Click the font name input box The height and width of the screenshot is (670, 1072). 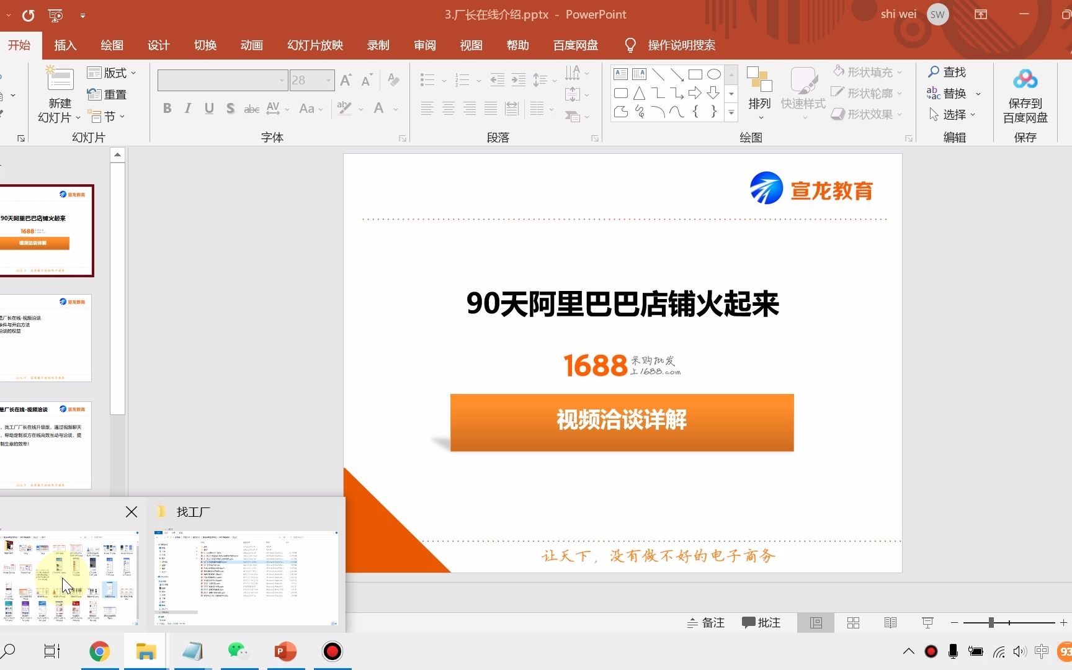click(x=218, y=80)
